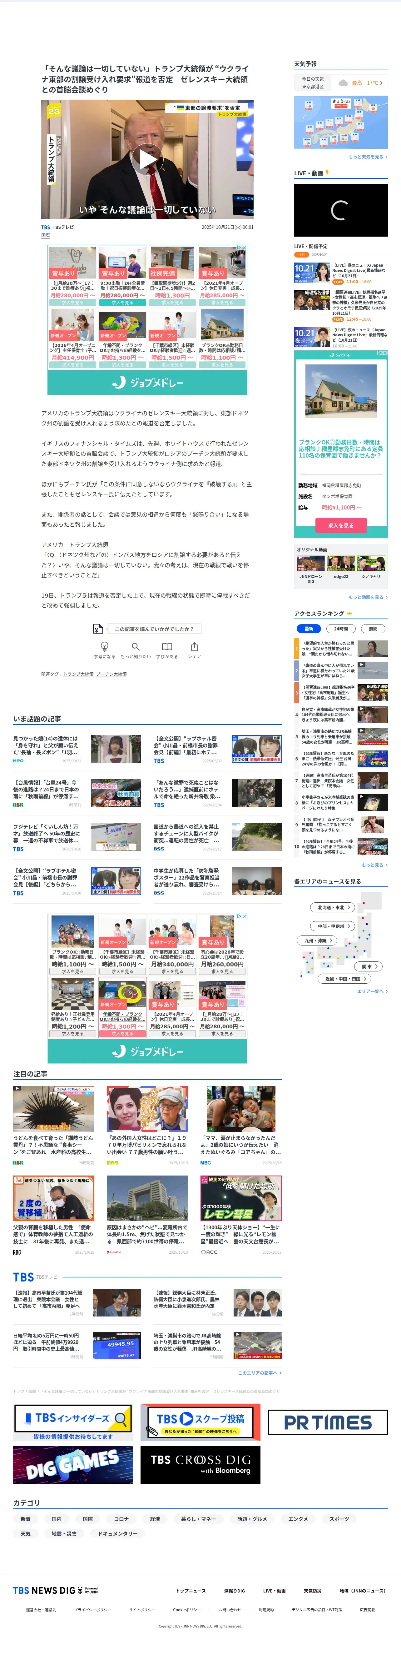Open このエリアの記事へ link
401x1670 pixels.
tap(259, 1372)
